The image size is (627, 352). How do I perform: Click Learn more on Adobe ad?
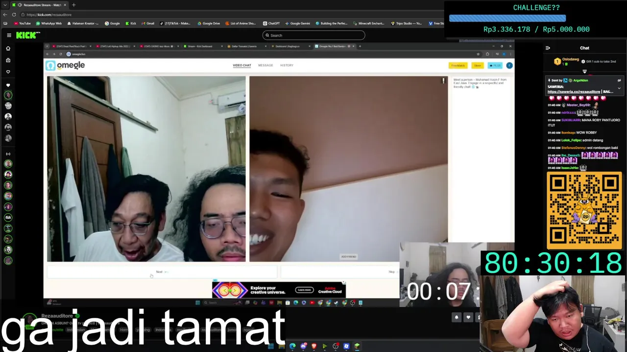click(x=304, y=290)
